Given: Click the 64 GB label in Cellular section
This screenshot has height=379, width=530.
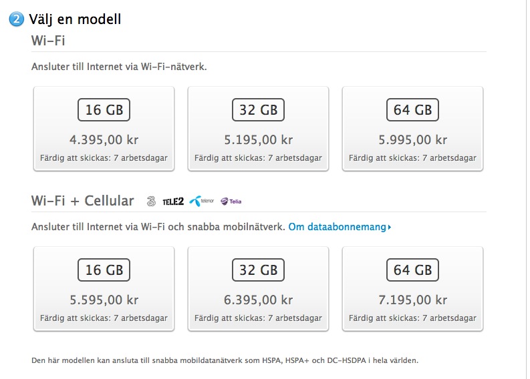Looking at the screenshot, I should tap(412, 270).
